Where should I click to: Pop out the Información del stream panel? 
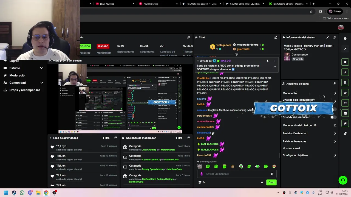tap(334, 37)
